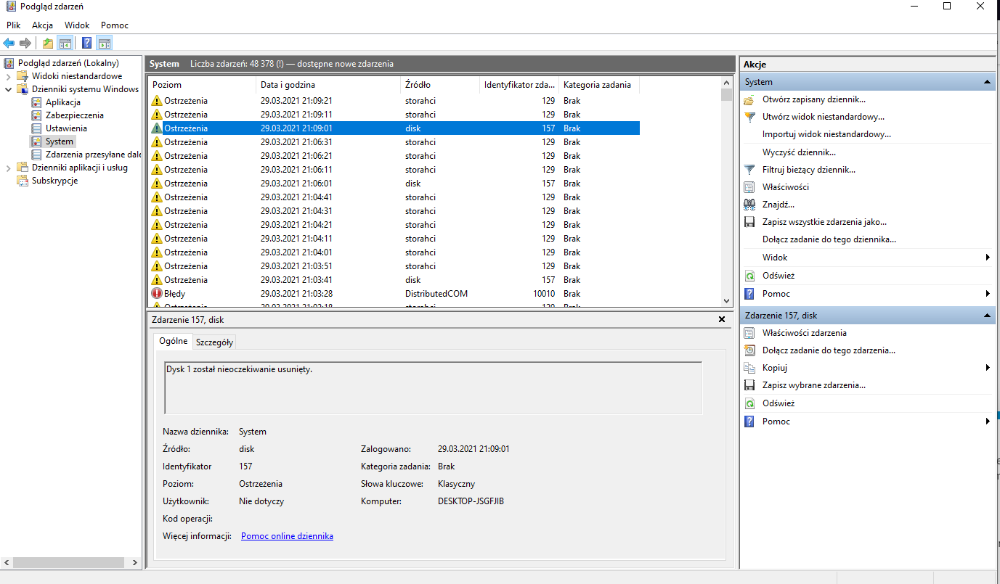Click the blue Back arrow in toolbar
Image resolution: width=1000 pixels, height=584 pixels.
[9, 43]
